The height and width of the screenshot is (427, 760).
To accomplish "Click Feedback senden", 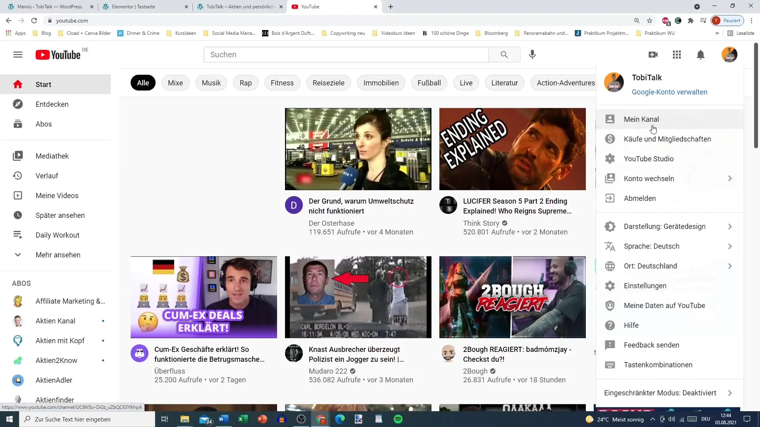I will tap(670, 345).
